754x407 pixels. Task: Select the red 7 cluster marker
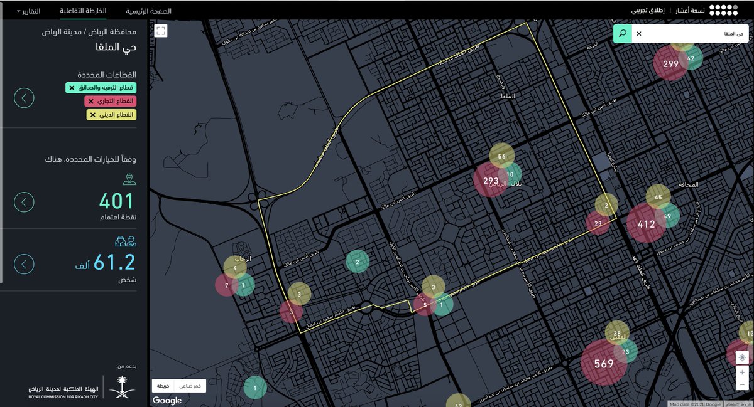click(226, 285)
